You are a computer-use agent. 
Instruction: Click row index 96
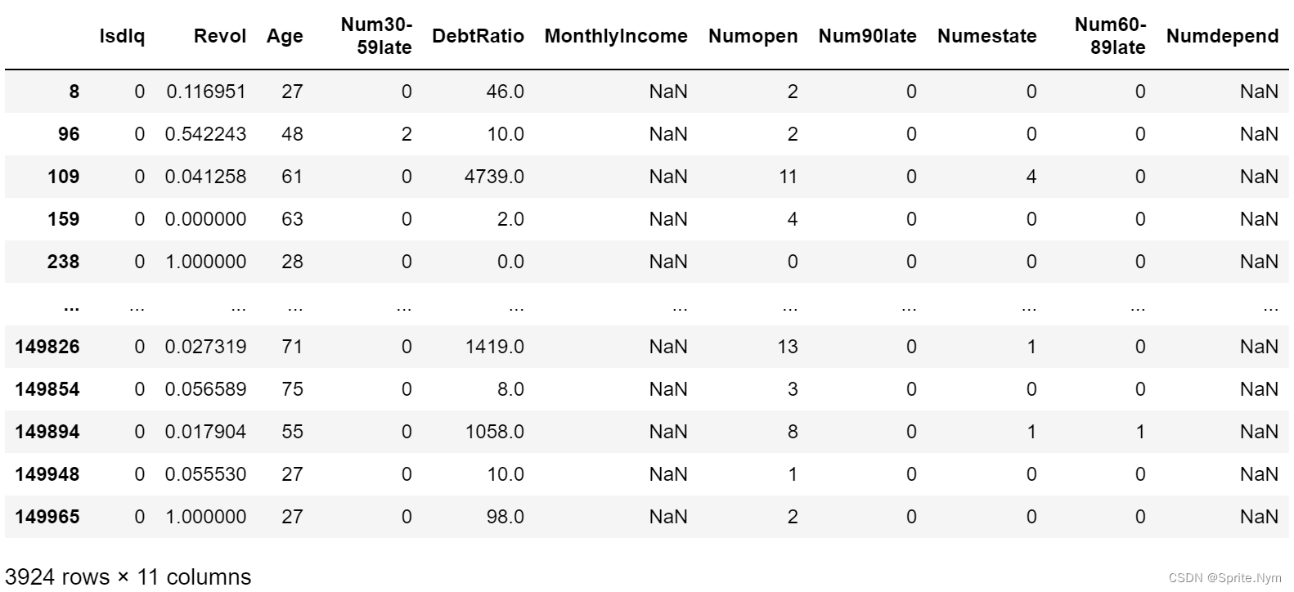pyautogui.click(x=69, y=134)
